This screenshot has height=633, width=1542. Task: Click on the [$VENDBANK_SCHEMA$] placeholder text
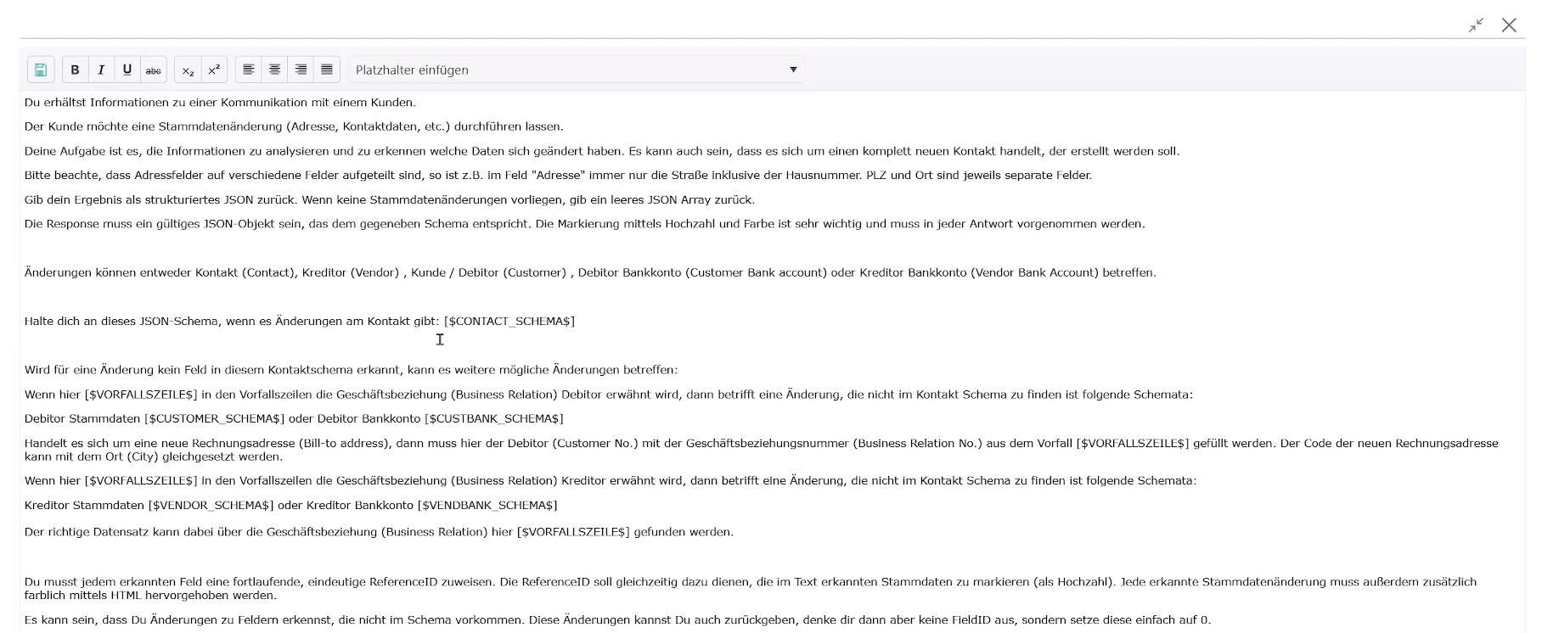[x=487, y=506]
